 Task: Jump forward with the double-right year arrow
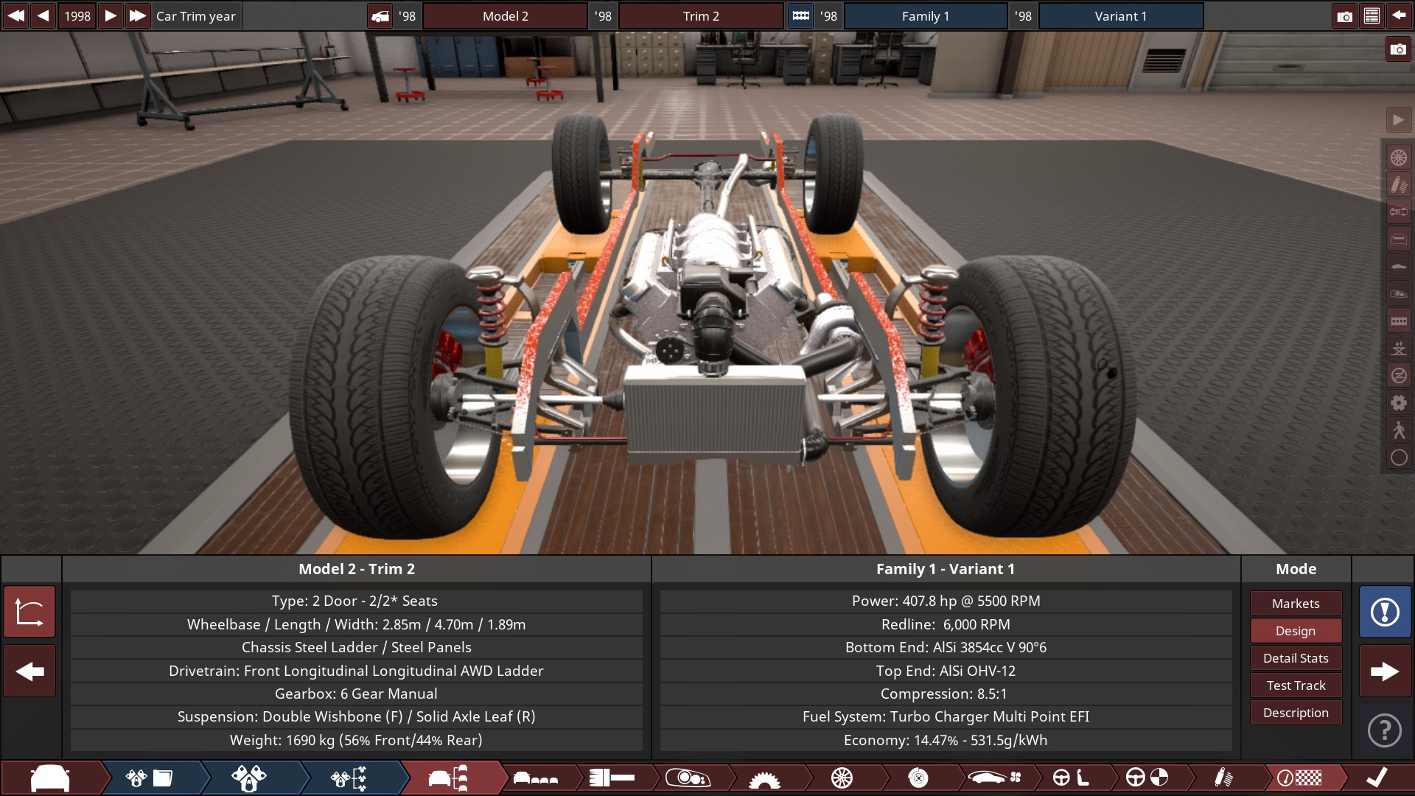coord(138,15)
